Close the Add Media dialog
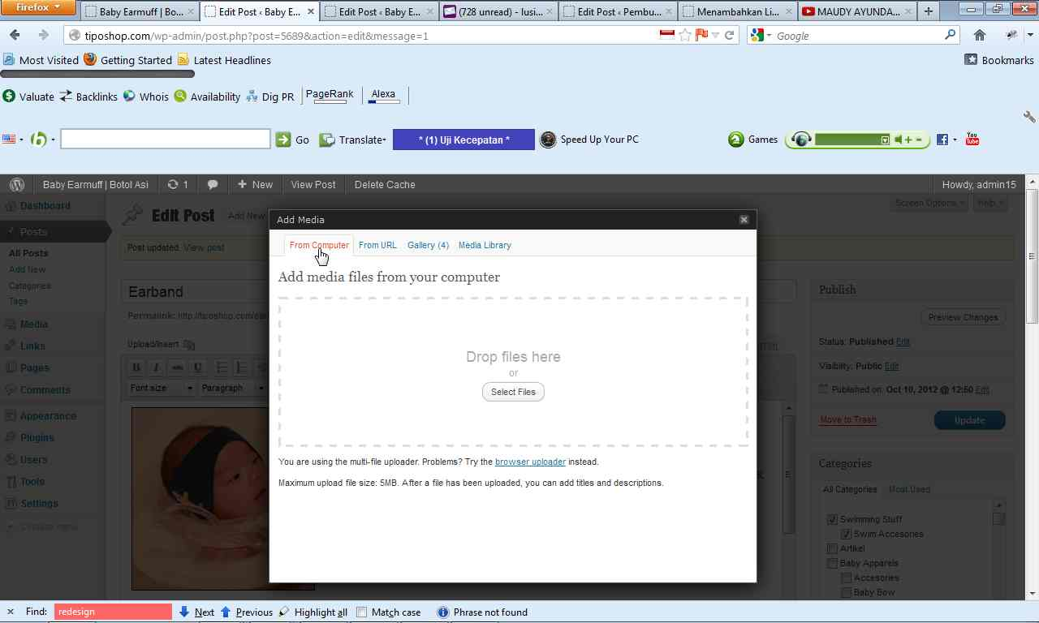 tap(744, 220)
